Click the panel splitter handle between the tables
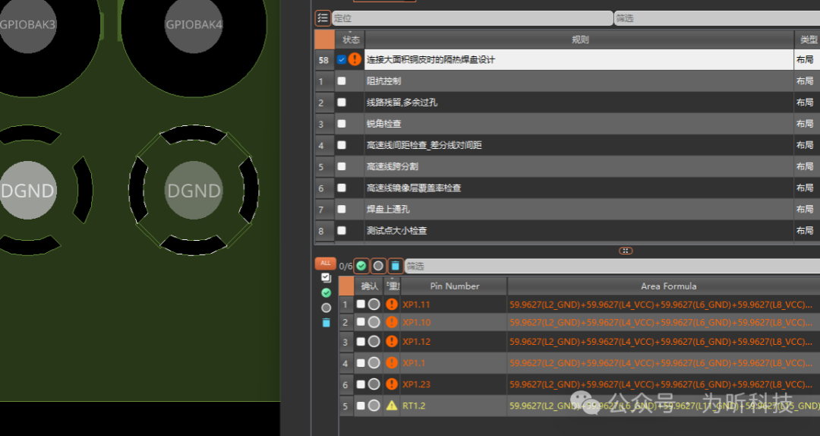Viewport: 820px width, 436px height. pos(626,251)
